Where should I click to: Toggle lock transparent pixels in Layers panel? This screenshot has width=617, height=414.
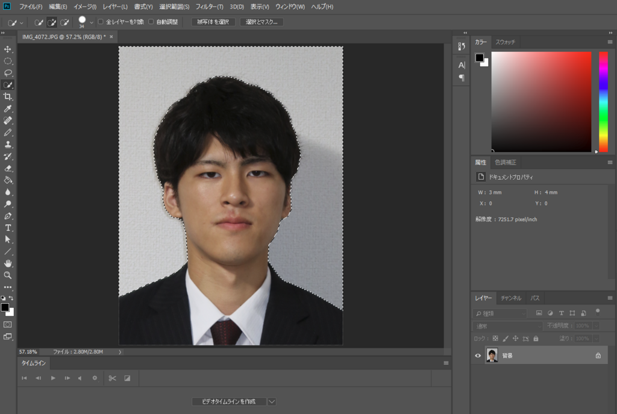pyautogui.click(x=495, y=339)
